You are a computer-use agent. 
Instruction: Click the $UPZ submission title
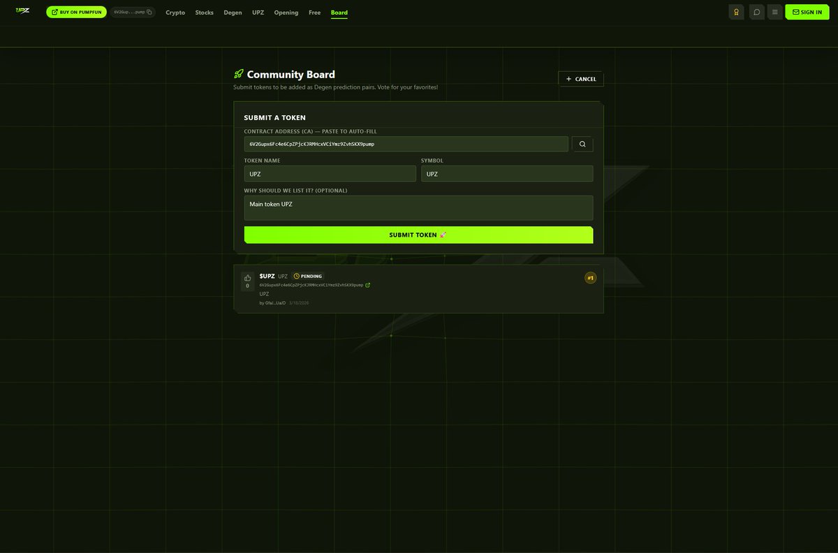pos(267,276)
